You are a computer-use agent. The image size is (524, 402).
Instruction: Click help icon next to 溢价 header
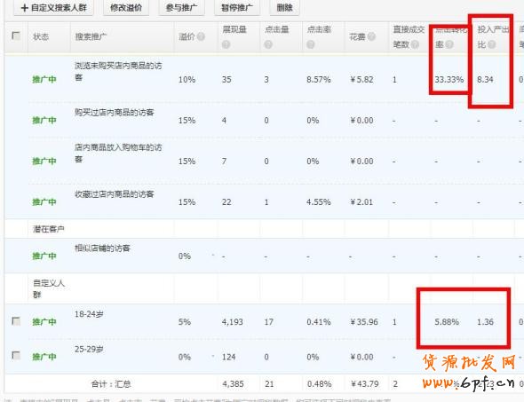click(201, 36)
